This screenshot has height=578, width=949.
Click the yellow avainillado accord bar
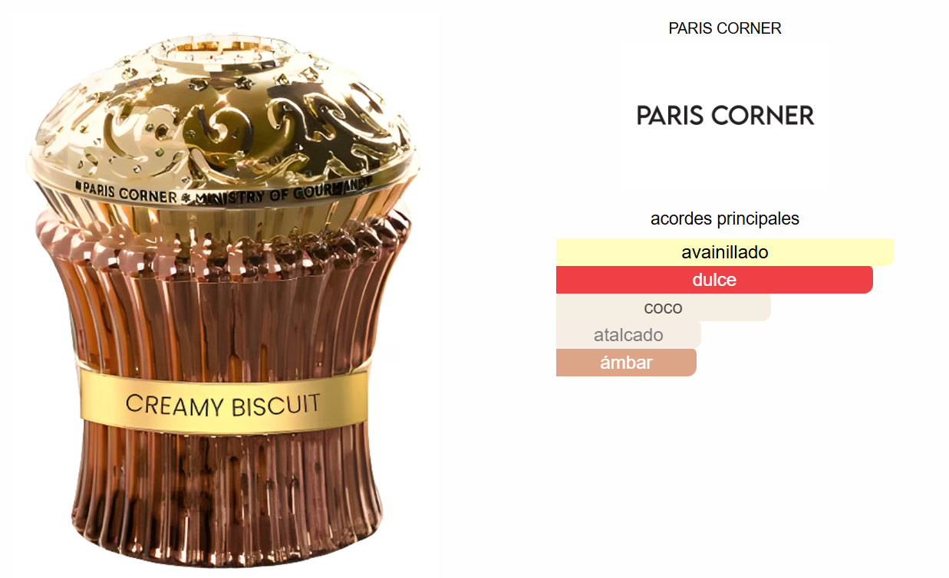pyautogui.click(x=725, y=252)
